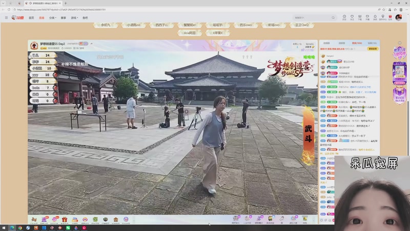Click the yellow button under chat tabs
The image size is (410, 231).
click(x=373, y=49)
